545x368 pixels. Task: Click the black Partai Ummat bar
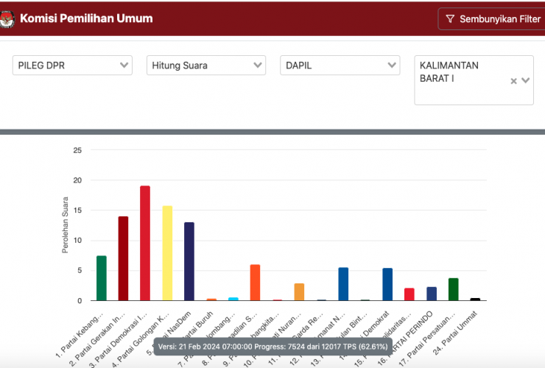[475, 299]
